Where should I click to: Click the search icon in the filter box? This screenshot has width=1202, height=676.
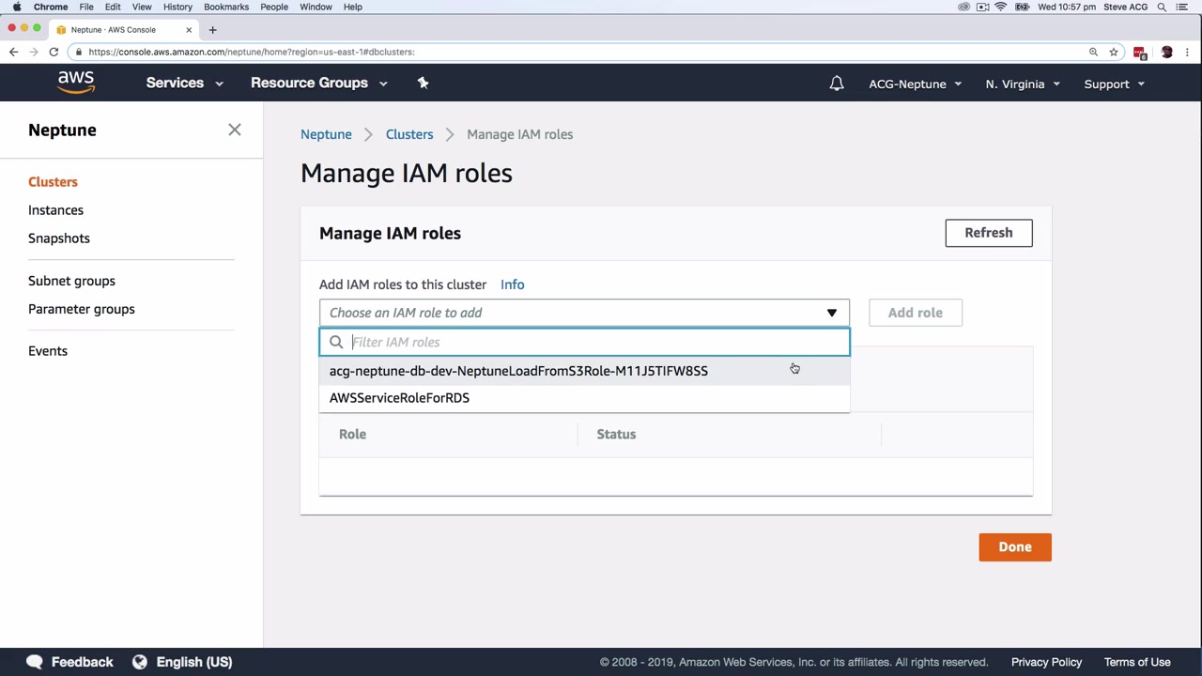click(x=336, y=342)
